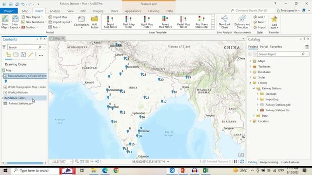Screen dimensions: 312x175
Task: Open the Task dropdown
Action: (54, 27)
